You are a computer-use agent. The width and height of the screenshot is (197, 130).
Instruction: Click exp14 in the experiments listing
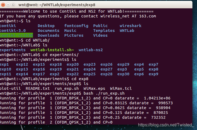click(22, 74)
